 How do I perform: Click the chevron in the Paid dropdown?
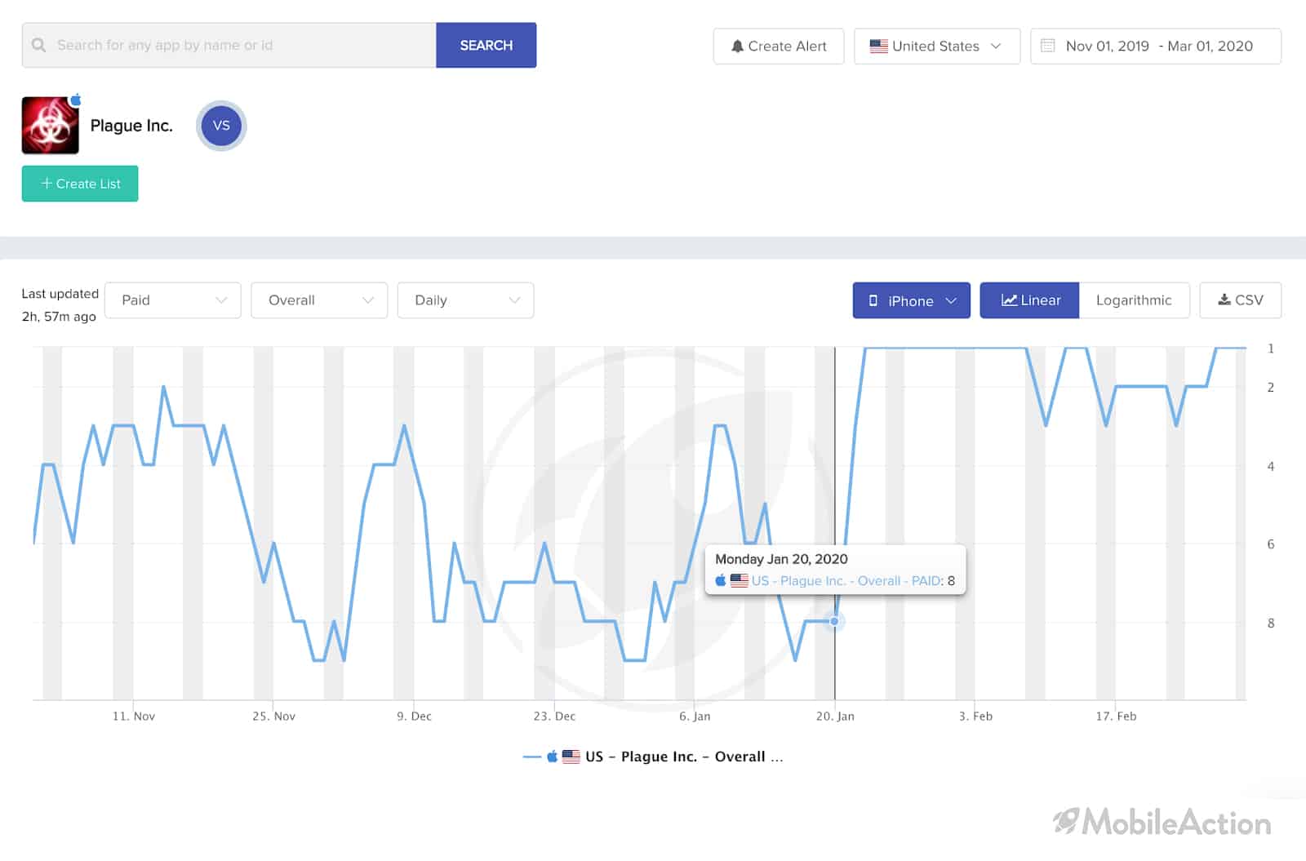click(x=221, y=300)
